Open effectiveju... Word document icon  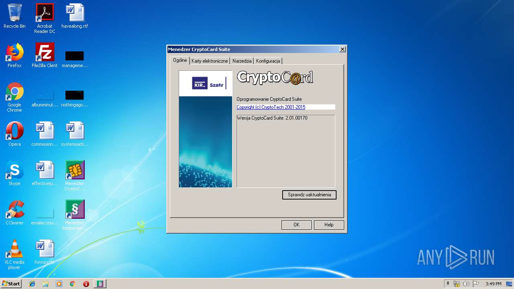(x=45, y=173)
